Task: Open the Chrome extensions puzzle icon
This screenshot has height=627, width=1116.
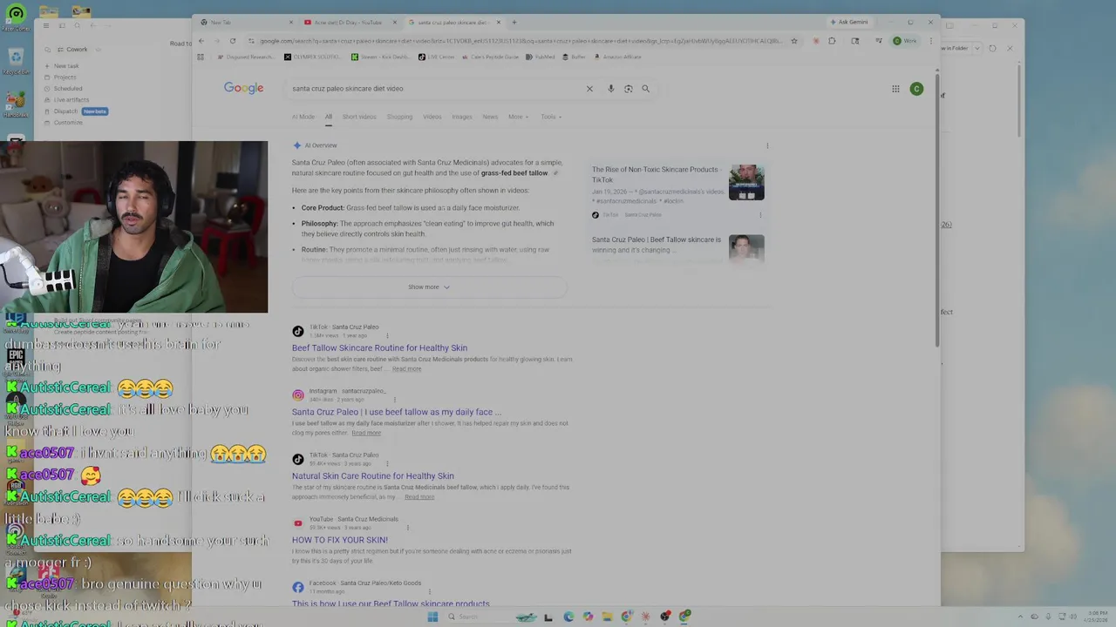Action: pyautogui.click(x=832, y=41)
